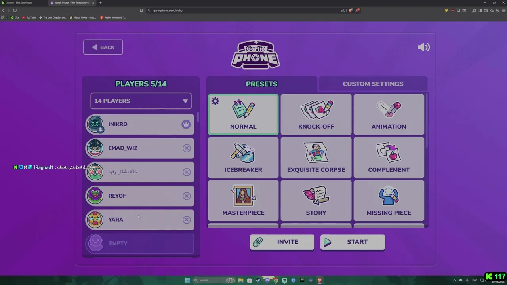Toggle the browser sidebar panel
Image resolution: width=507 pixels, height=285 pixels.
click(480, 11)
